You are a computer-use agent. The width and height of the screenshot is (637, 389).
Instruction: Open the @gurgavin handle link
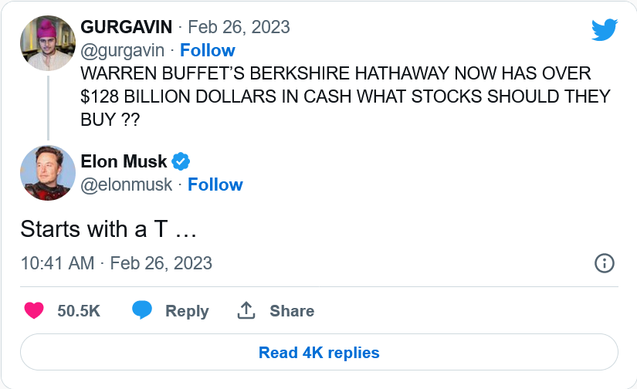(123, 50)
